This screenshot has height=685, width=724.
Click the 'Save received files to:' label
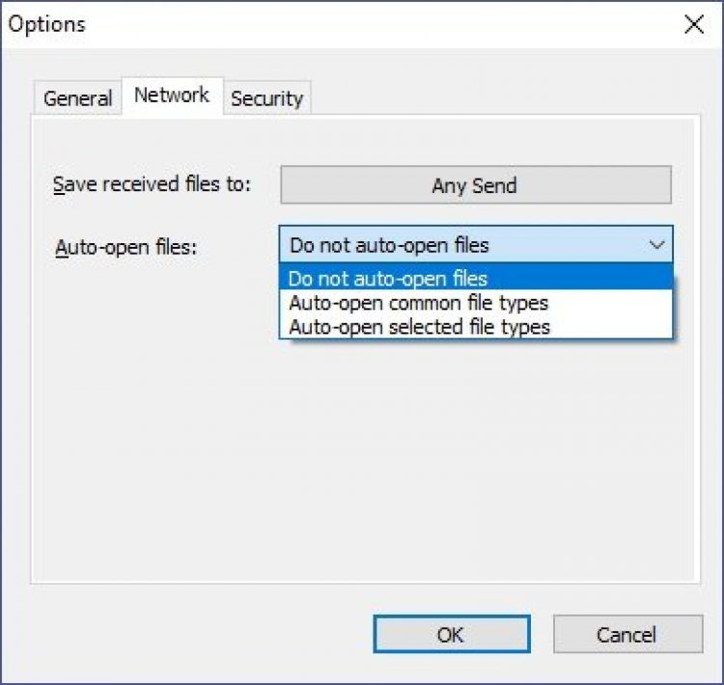(152, 184)
